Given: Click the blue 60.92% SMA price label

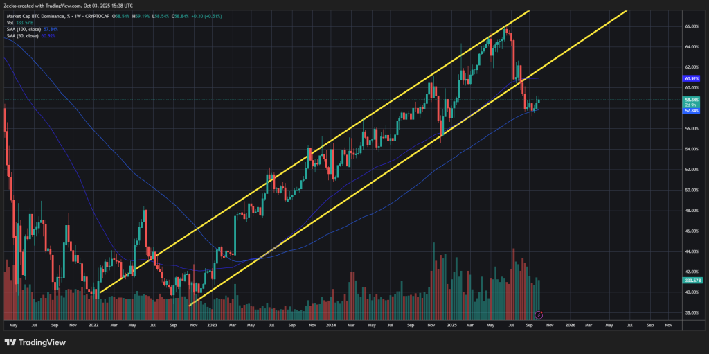Looking at the screenshot, I should 693,79.
